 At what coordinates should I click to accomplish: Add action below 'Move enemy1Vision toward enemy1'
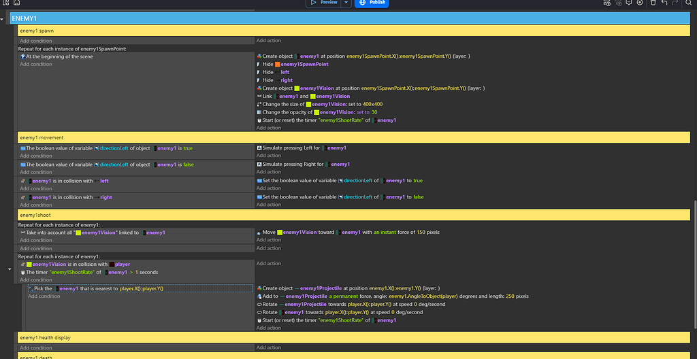268,240
